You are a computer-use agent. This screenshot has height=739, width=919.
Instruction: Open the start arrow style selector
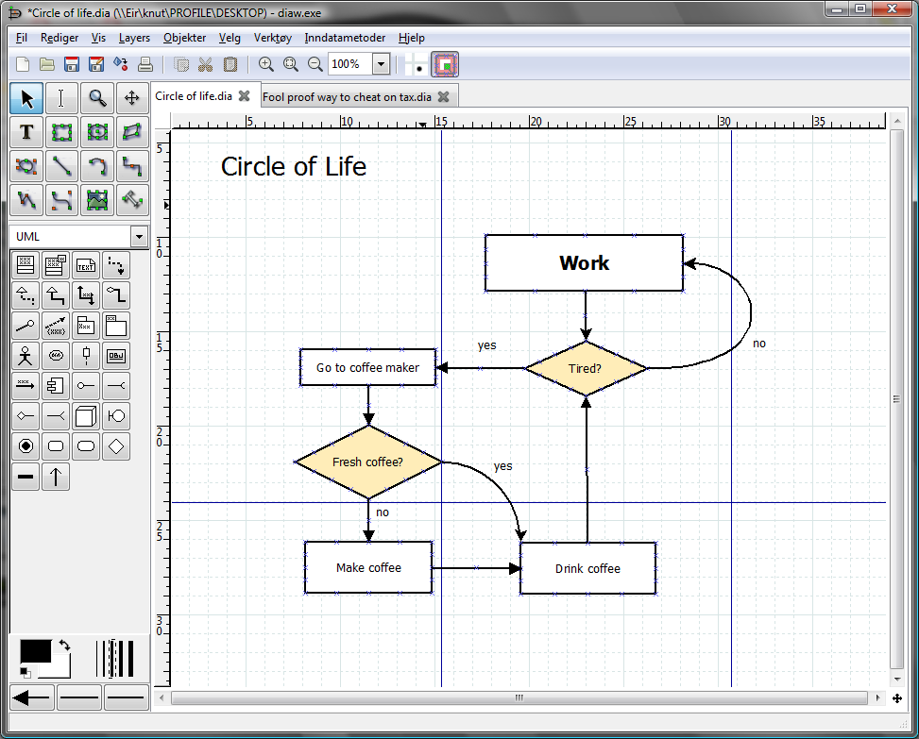(32, 697)
